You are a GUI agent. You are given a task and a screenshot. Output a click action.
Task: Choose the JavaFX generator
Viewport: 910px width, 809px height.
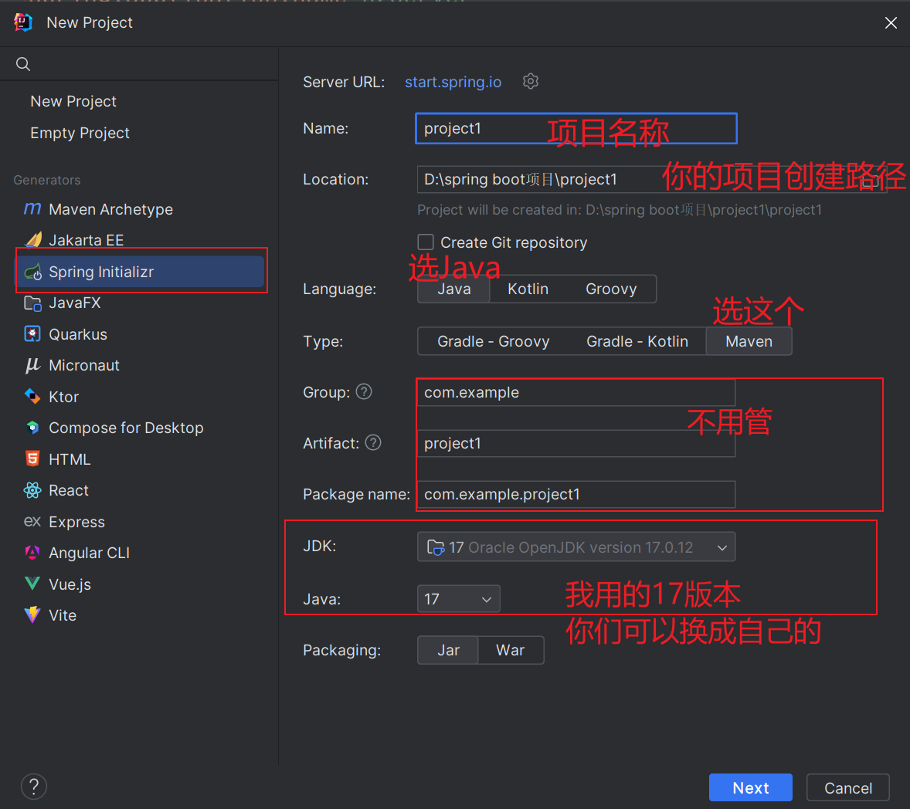pyautogui.click(x=73, y=303)
